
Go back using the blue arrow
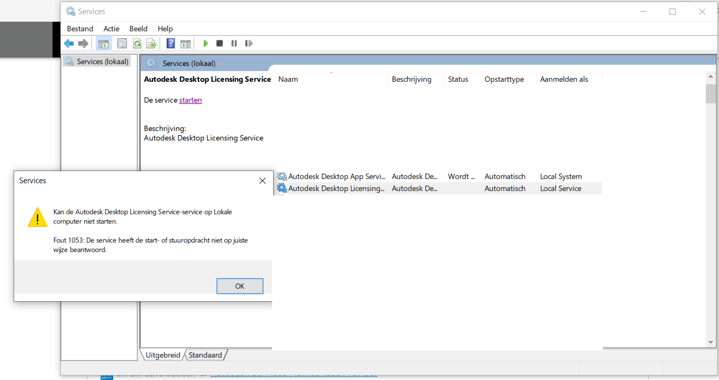pyautogui.click(x=69, y=43)
